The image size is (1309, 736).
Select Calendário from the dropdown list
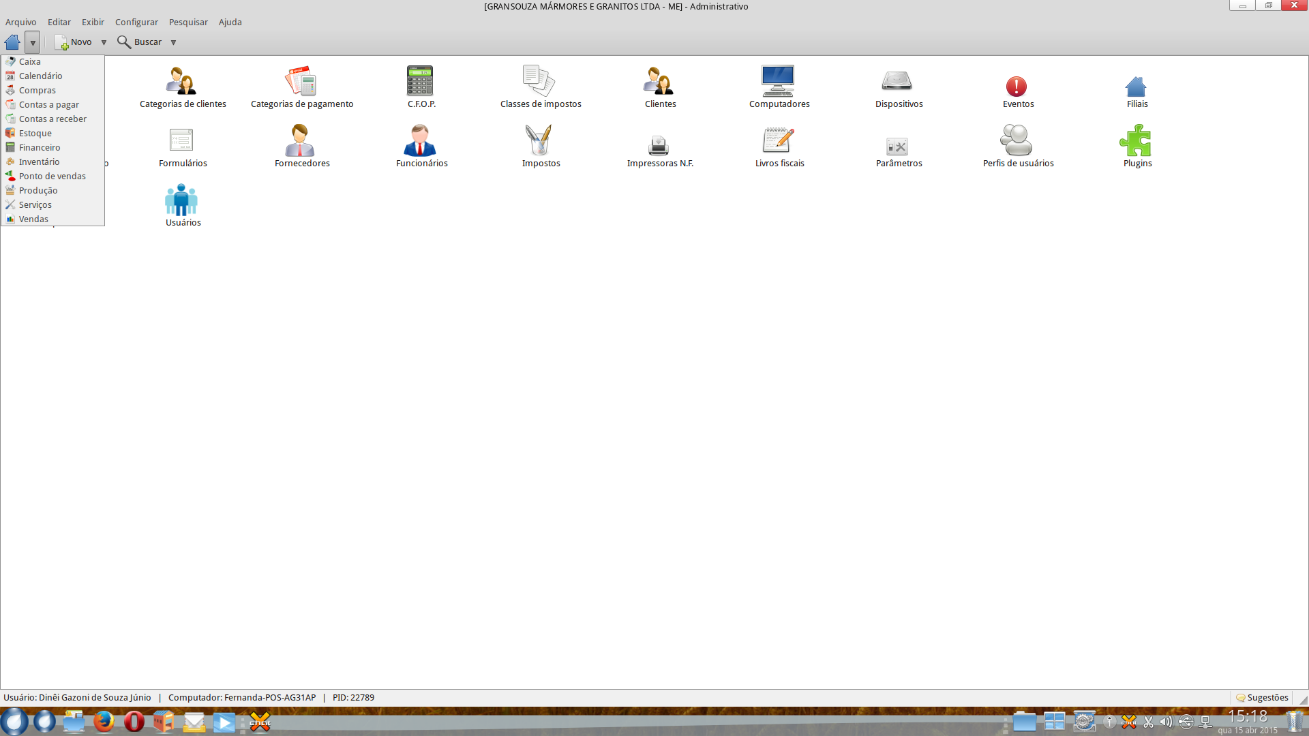tap(52, 76)
